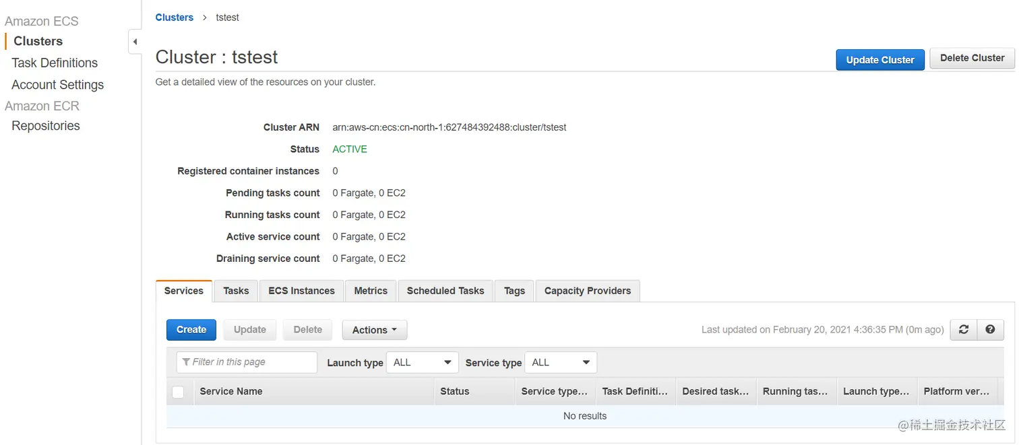This screenshot has height=445, width=1019.
Task: Click Active service count label
Action: point(273,237)
